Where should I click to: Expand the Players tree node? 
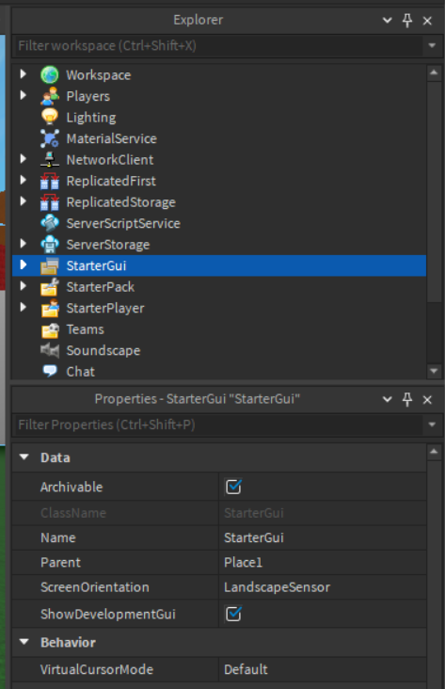pos(24,95)
